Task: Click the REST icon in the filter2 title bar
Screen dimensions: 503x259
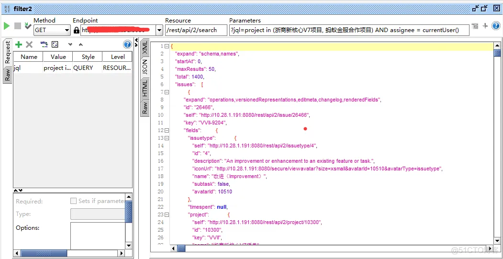Action: [7, 9]
